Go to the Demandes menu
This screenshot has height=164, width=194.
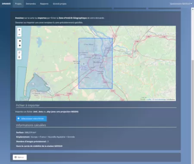point(31,4)
